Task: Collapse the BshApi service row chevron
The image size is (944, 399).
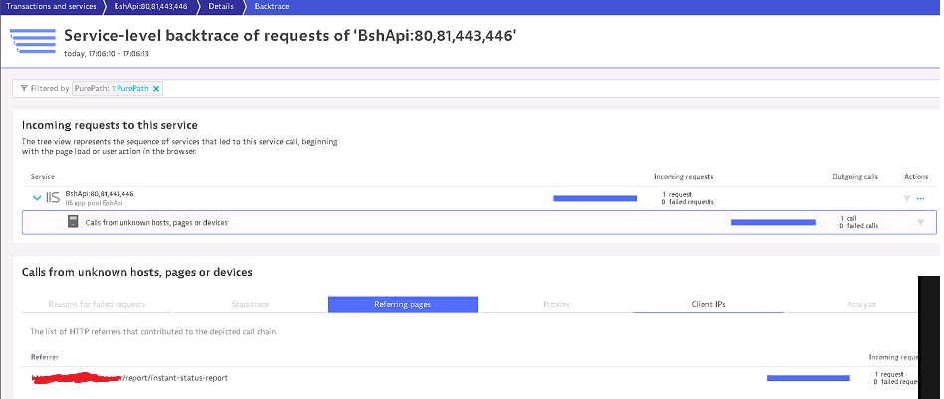Action: [37, 198]
